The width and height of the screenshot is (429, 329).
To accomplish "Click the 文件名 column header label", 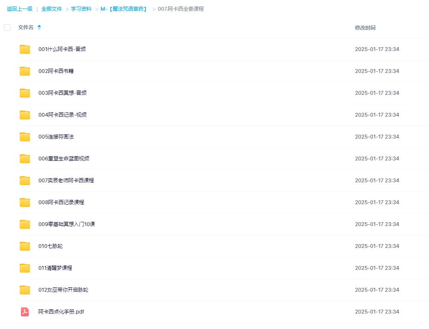I will pos(26,27).
